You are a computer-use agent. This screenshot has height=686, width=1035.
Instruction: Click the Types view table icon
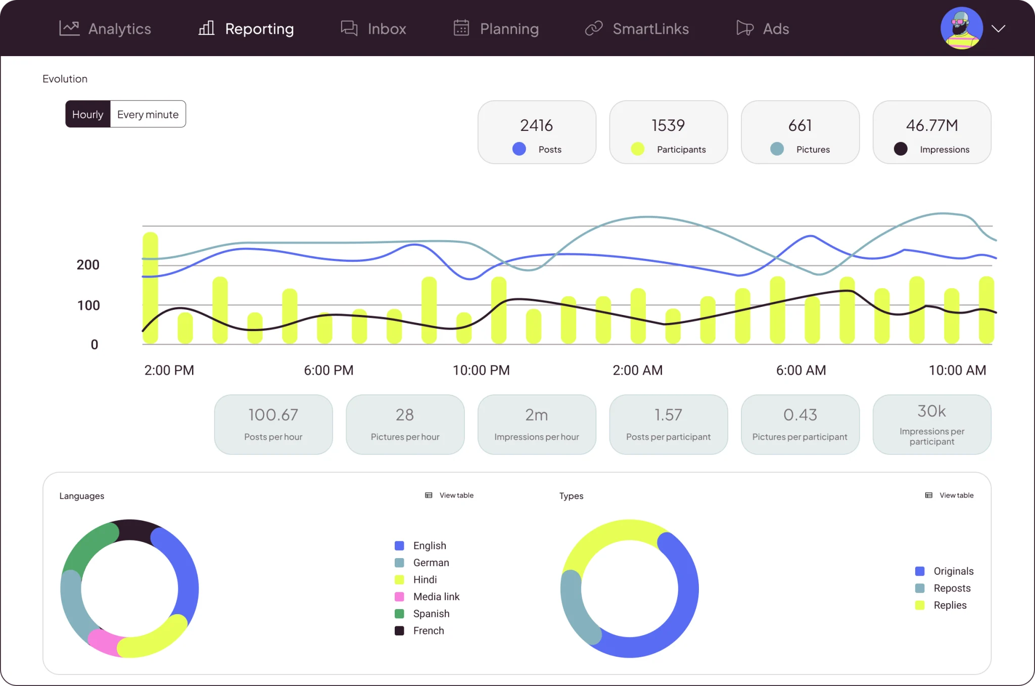pyautogui.click(x=928, y=495)
